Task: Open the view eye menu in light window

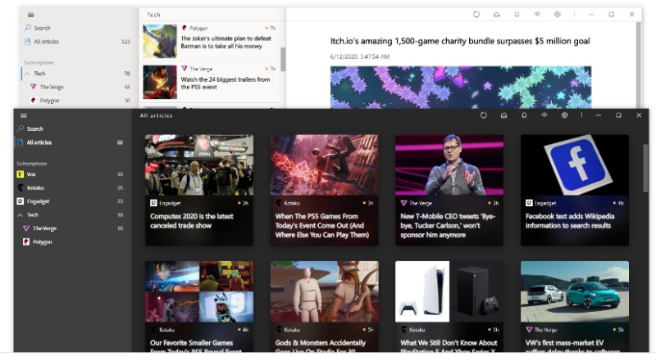Action: [x=537, y=14]
